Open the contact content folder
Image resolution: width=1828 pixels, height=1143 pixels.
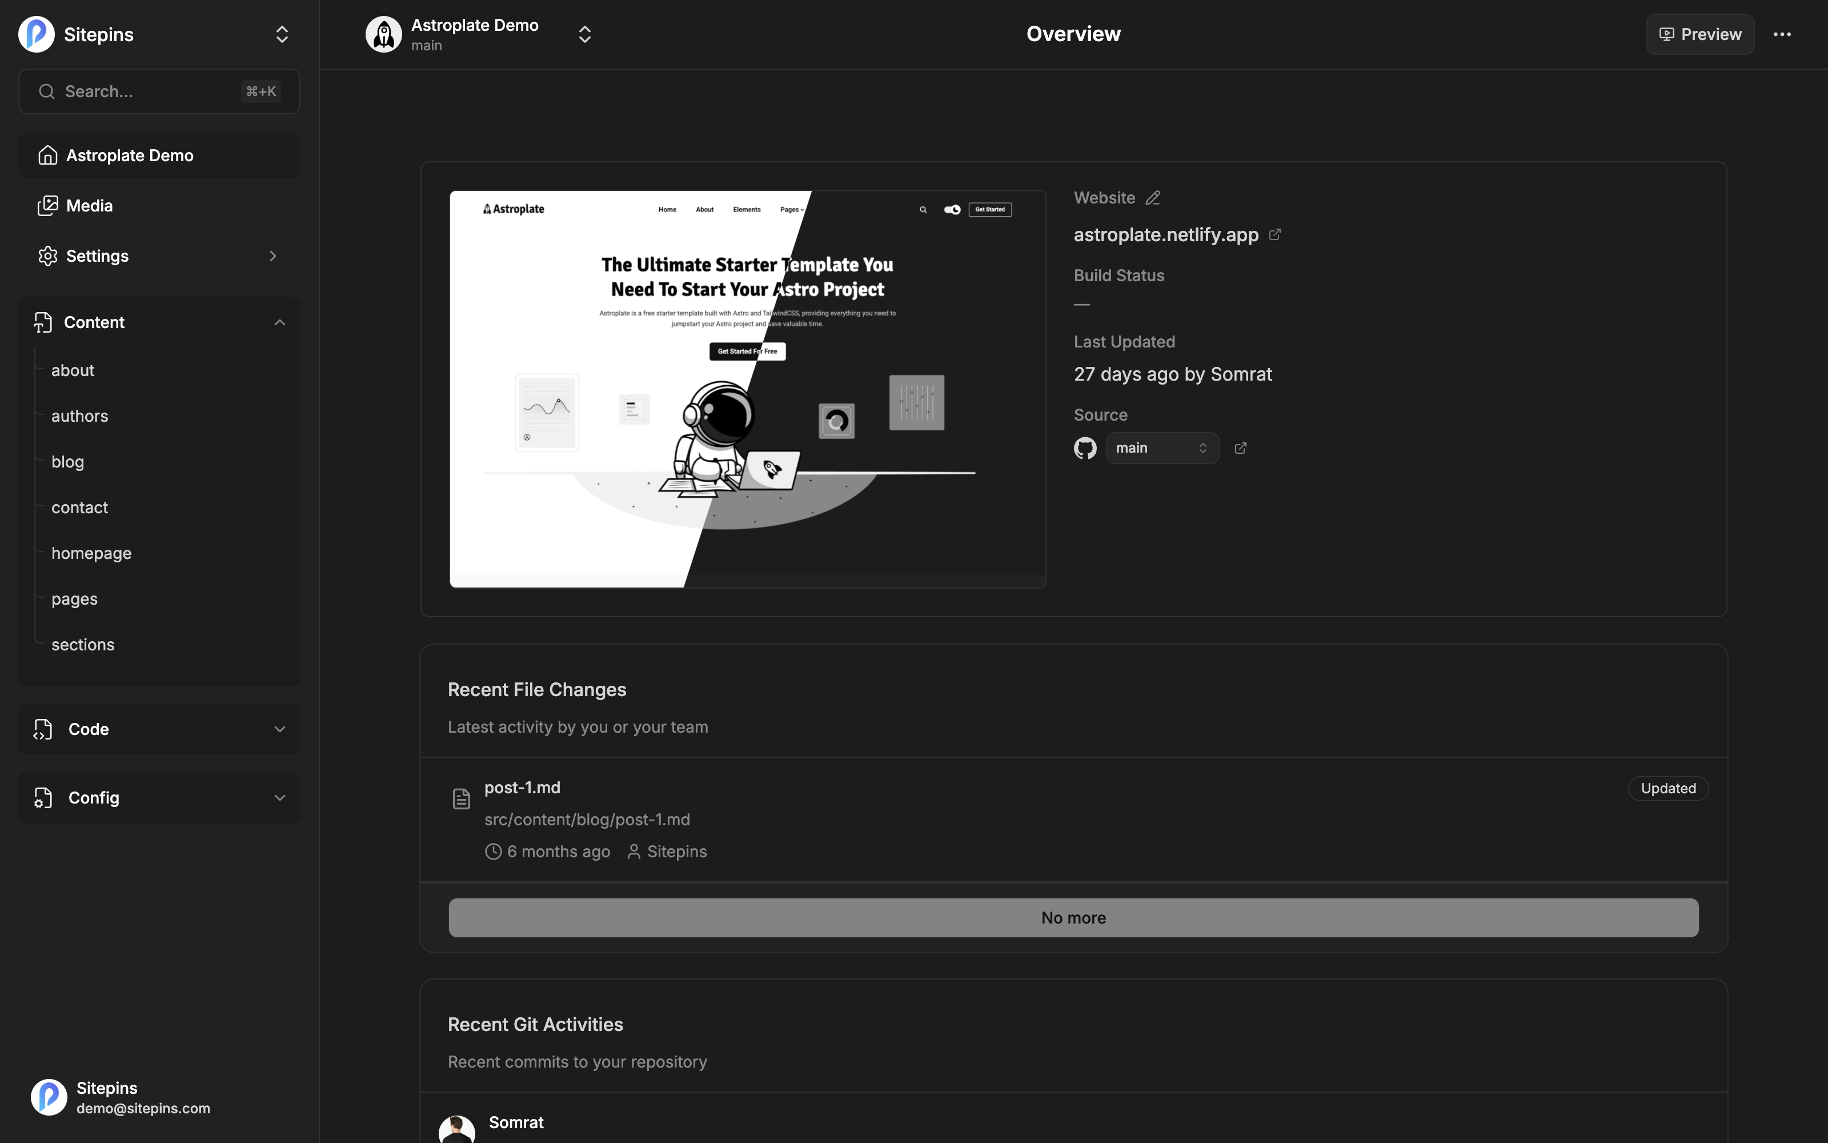80,508
